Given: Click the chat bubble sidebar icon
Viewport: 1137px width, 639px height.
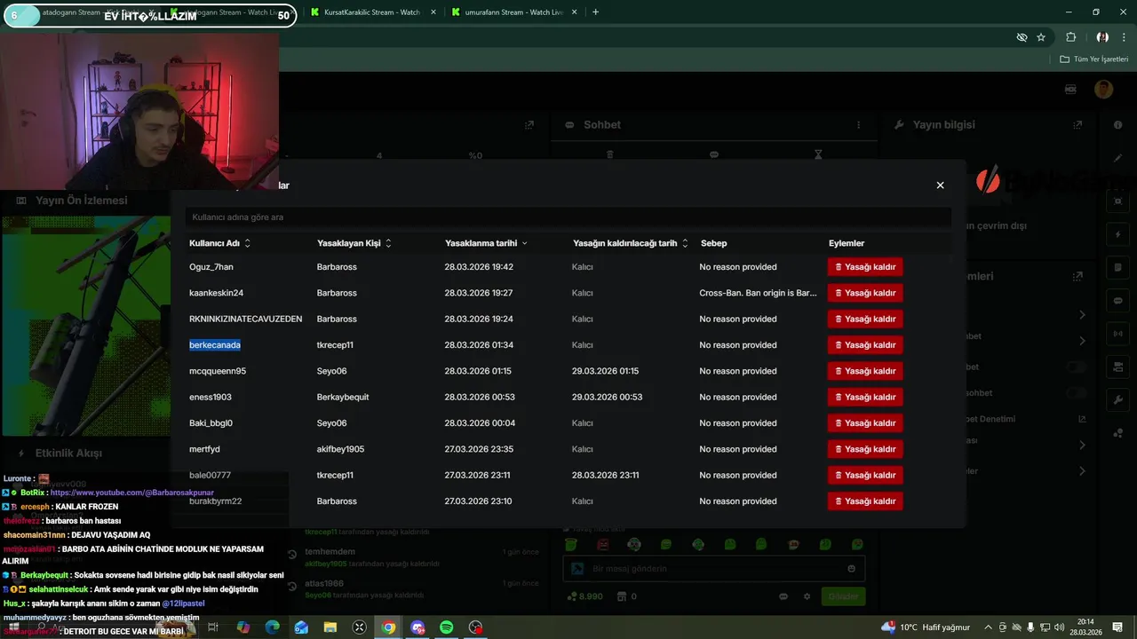Looking at the screenshot, I should [1117, 301].
